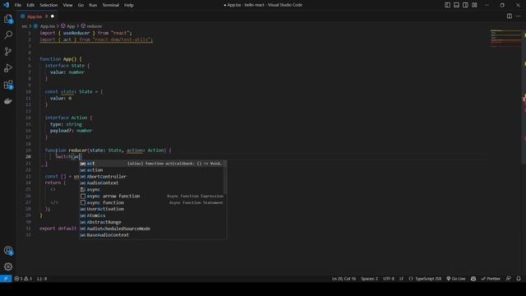
Task: Open the Accounts menu icon
Action: (x=8, y=250)
